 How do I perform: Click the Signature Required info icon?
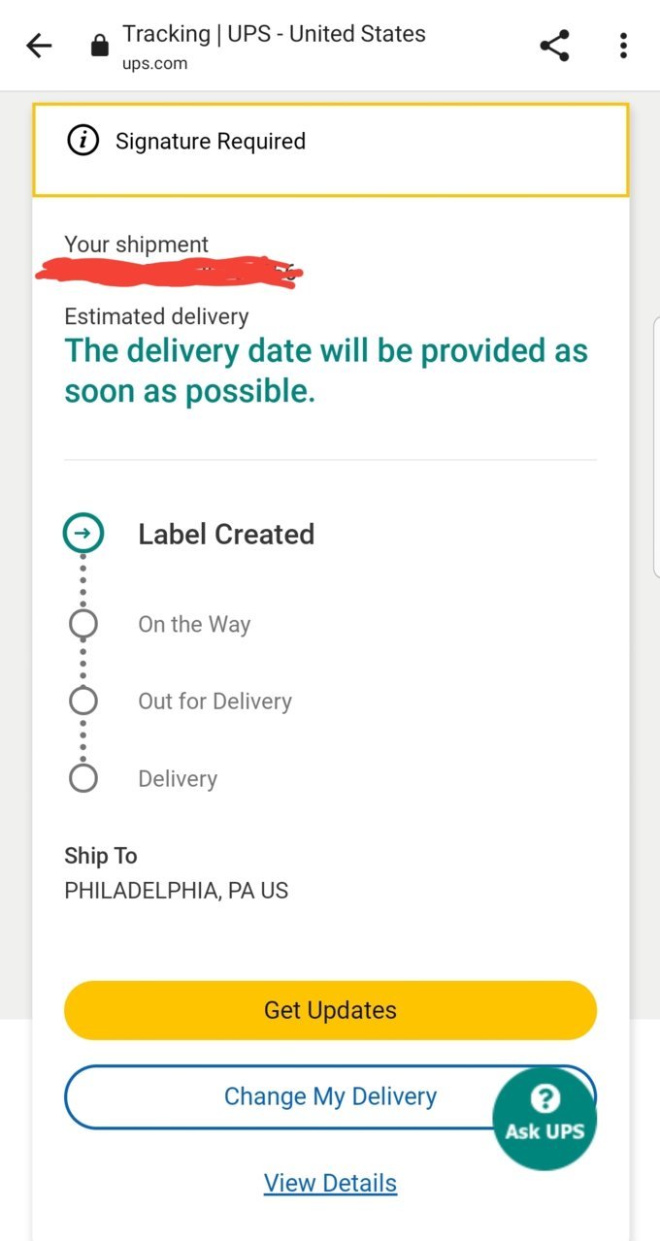pos(82,142)
